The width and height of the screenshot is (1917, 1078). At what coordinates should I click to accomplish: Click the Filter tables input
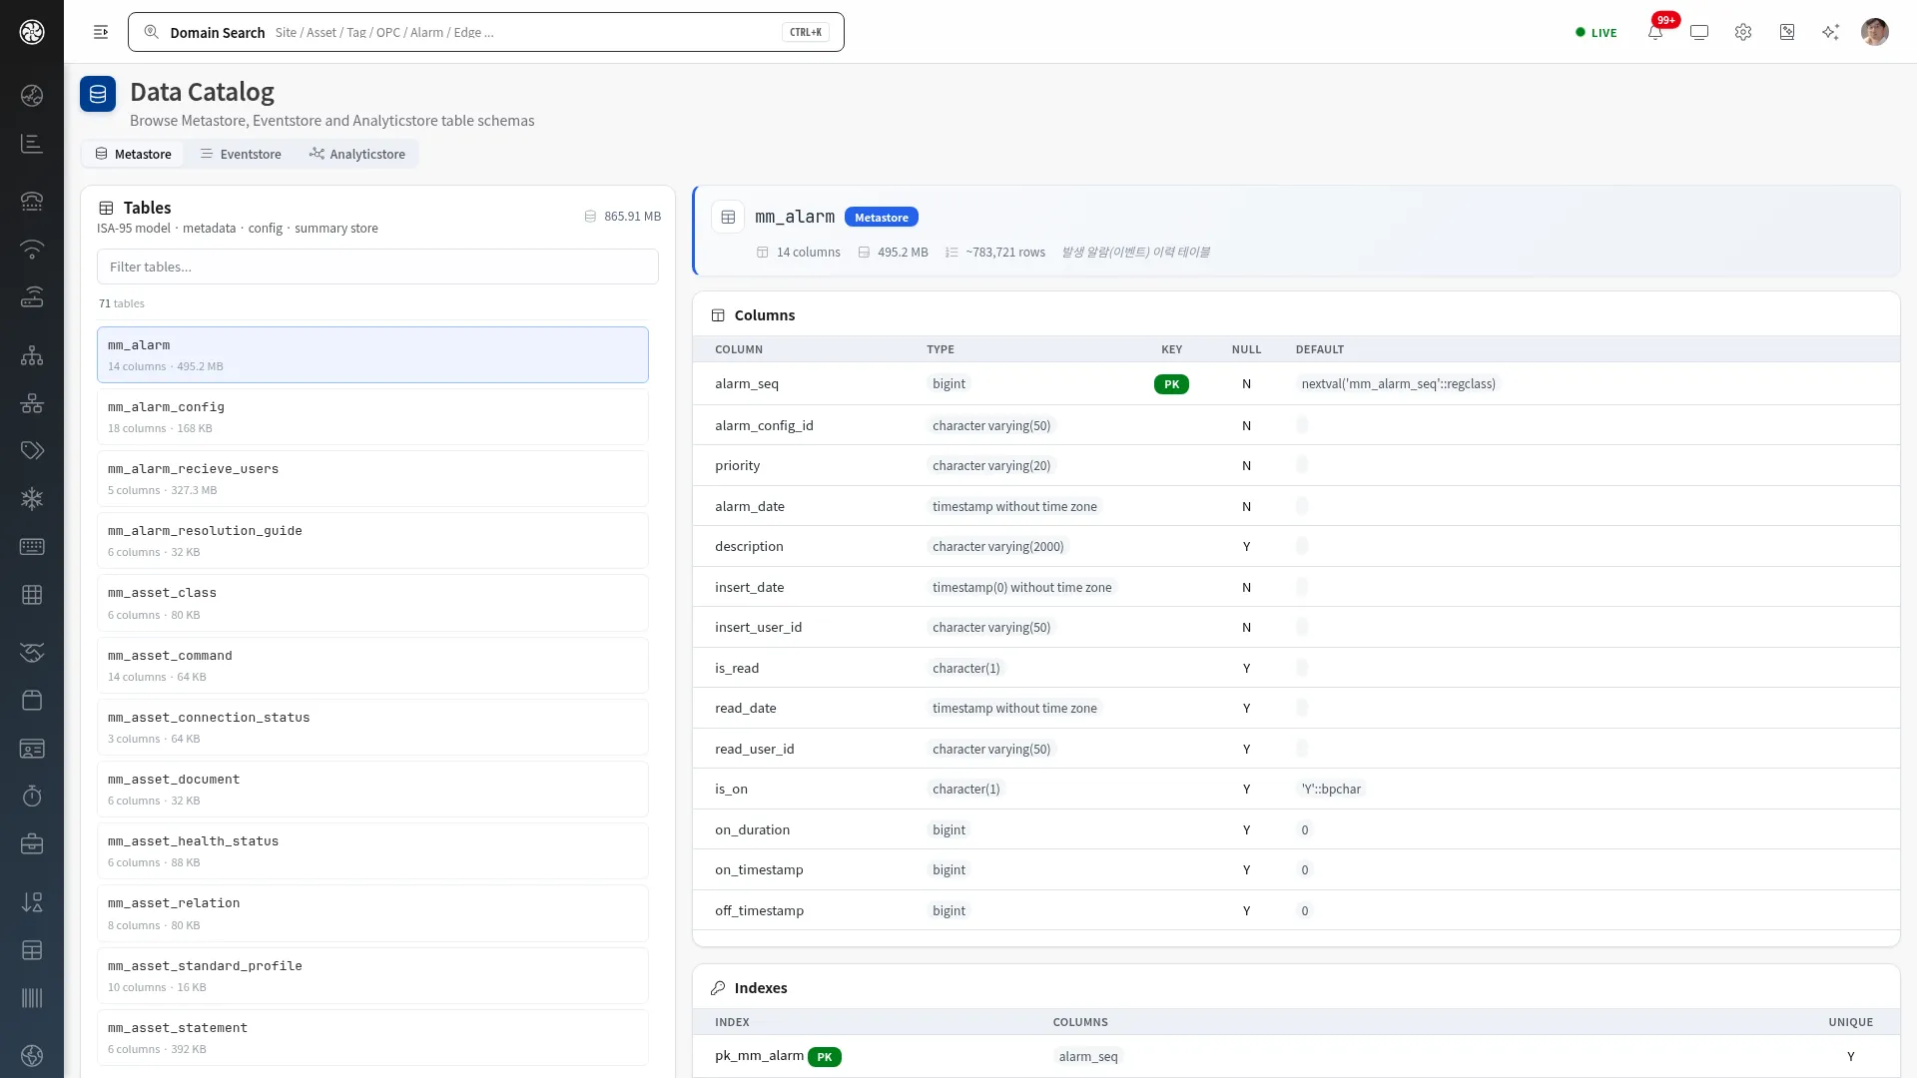pyautogui.click(x=377, y=267)
